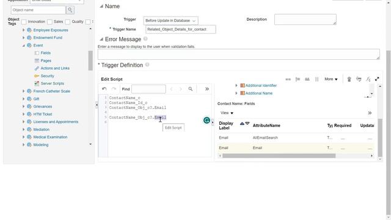Click the Find search magnifier in script editor
391x220 pixels.
[x=191, y=89]
